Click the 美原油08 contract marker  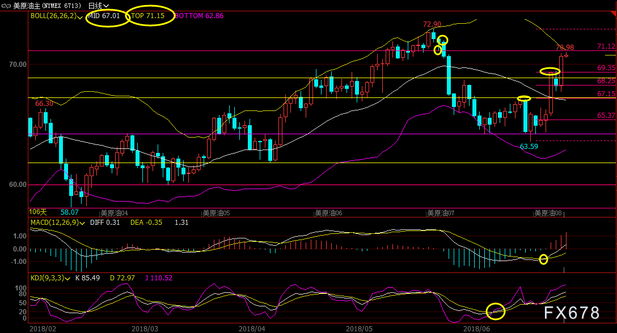(x=548, y=213)
